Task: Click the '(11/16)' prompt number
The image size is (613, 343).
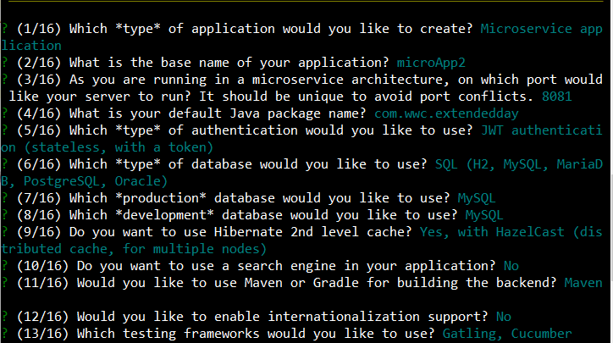Action: [x=42, y=283]
